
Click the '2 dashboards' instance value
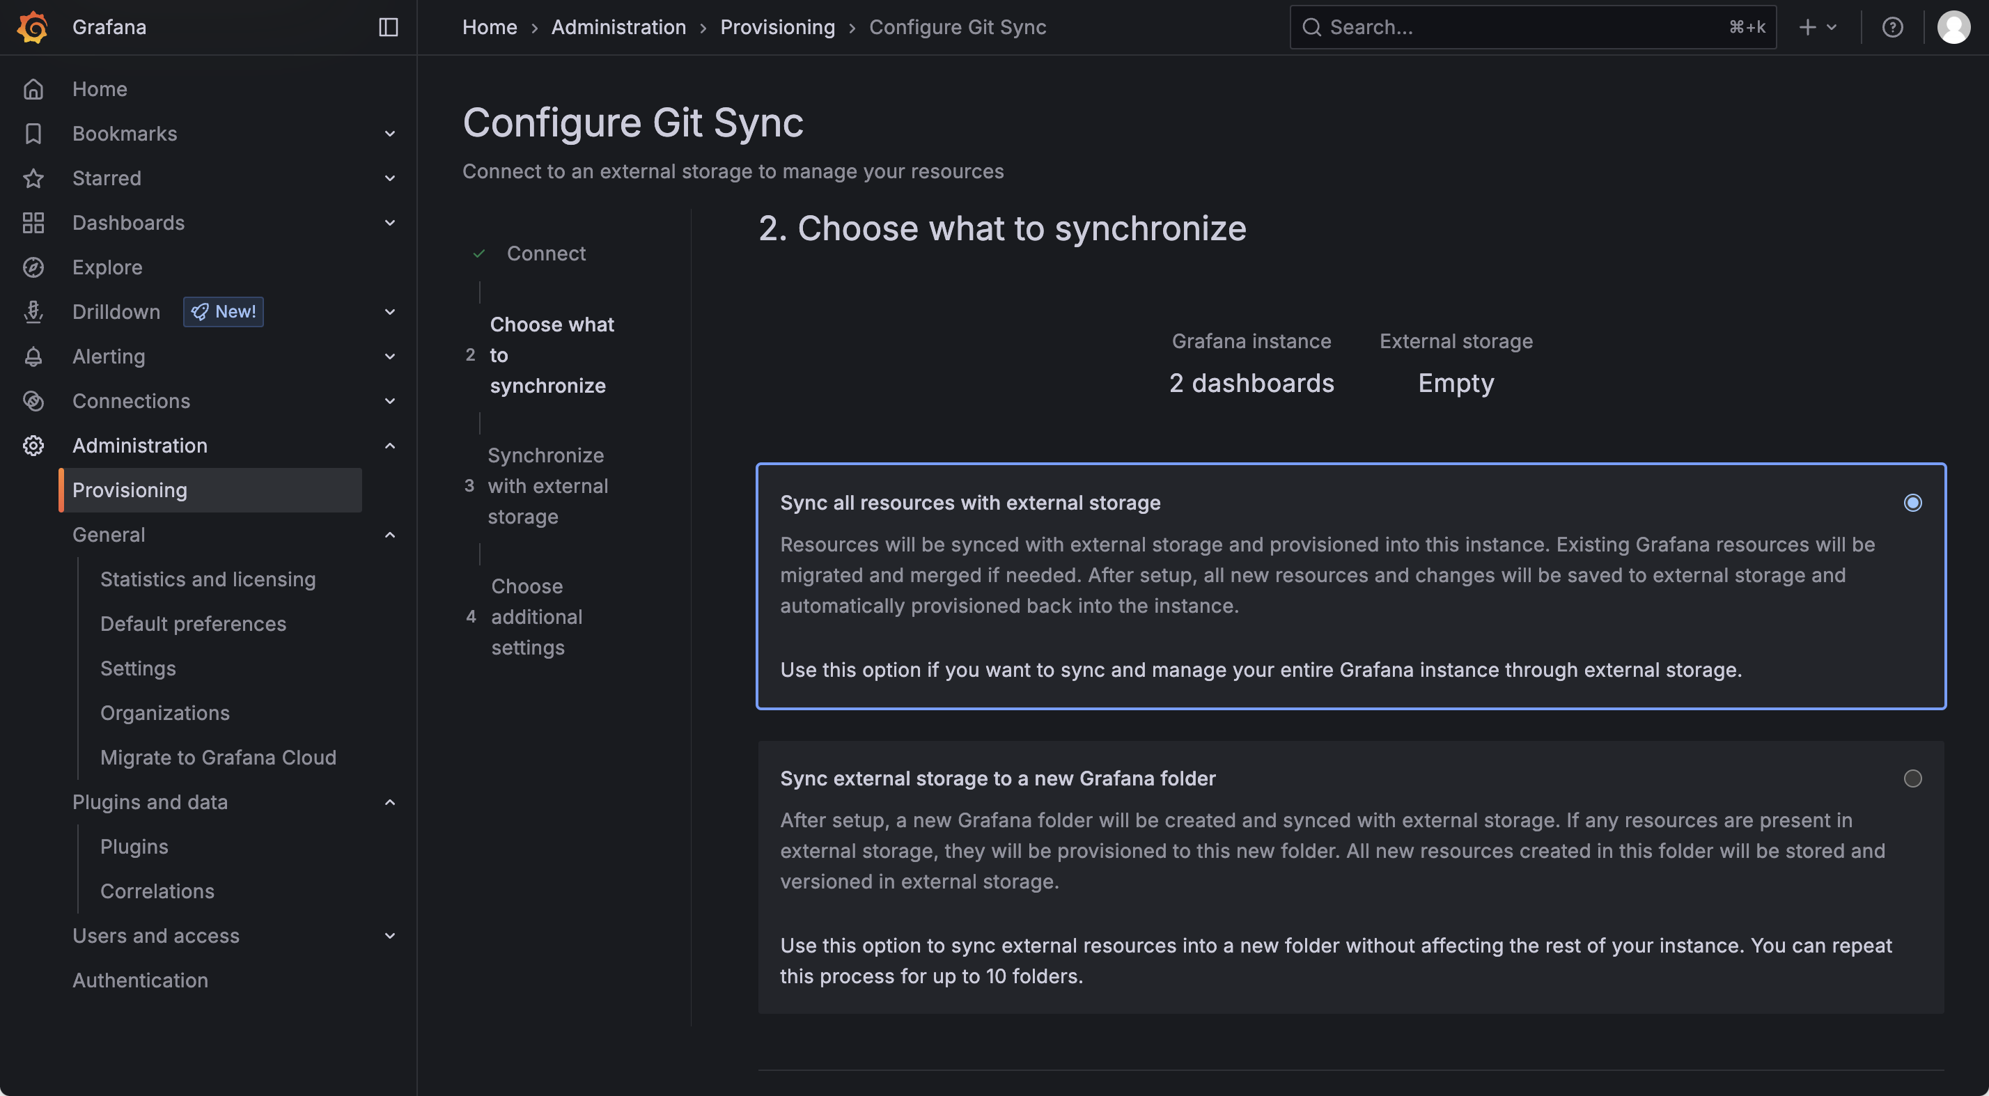tap(1251, 383)
